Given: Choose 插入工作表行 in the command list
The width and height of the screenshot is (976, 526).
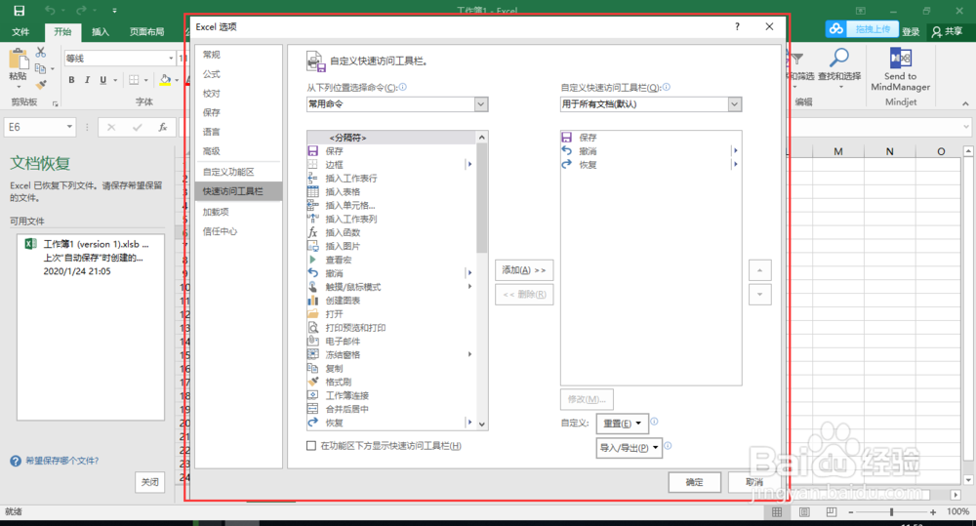Looking at the screenshot, I should coord(391,178).
